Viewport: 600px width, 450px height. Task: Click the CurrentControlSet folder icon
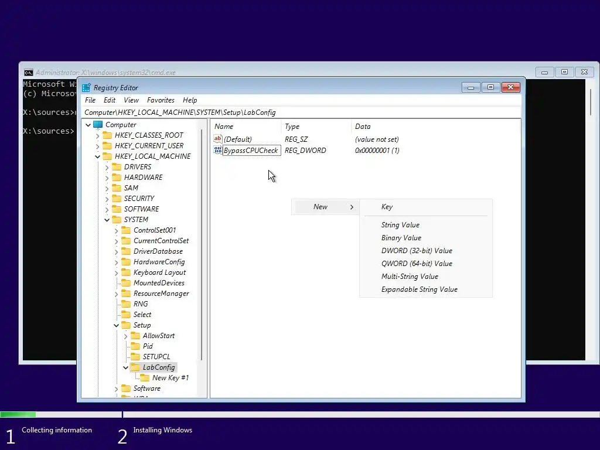(x=127, y=241)
